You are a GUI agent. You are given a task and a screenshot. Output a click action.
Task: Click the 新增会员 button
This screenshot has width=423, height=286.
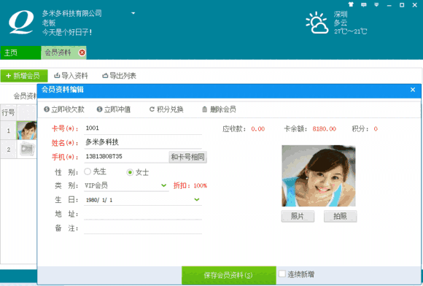point(24,76)
